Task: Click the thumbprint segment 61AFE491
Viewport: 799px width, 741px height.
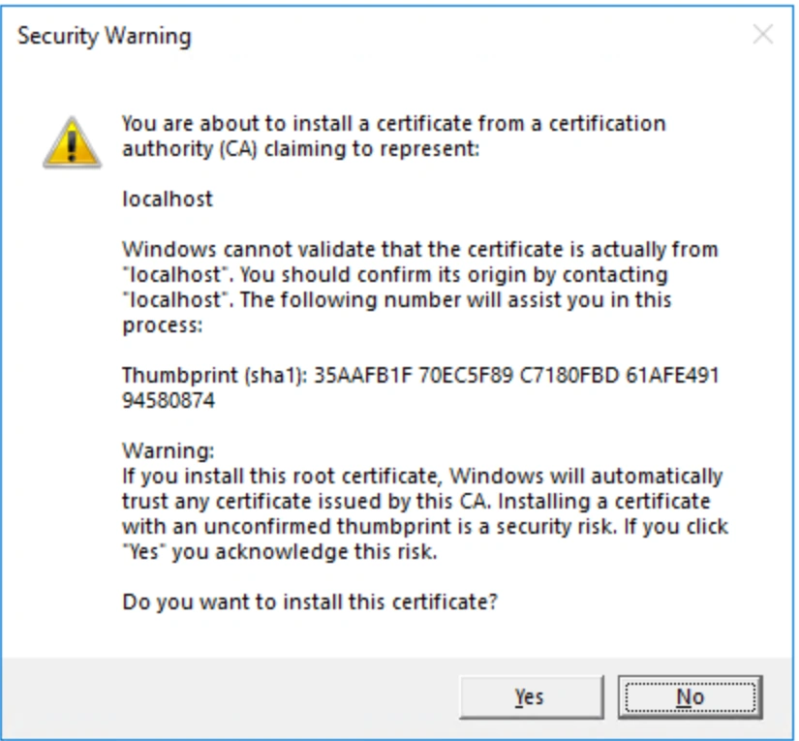Action: tap(672, 376)
